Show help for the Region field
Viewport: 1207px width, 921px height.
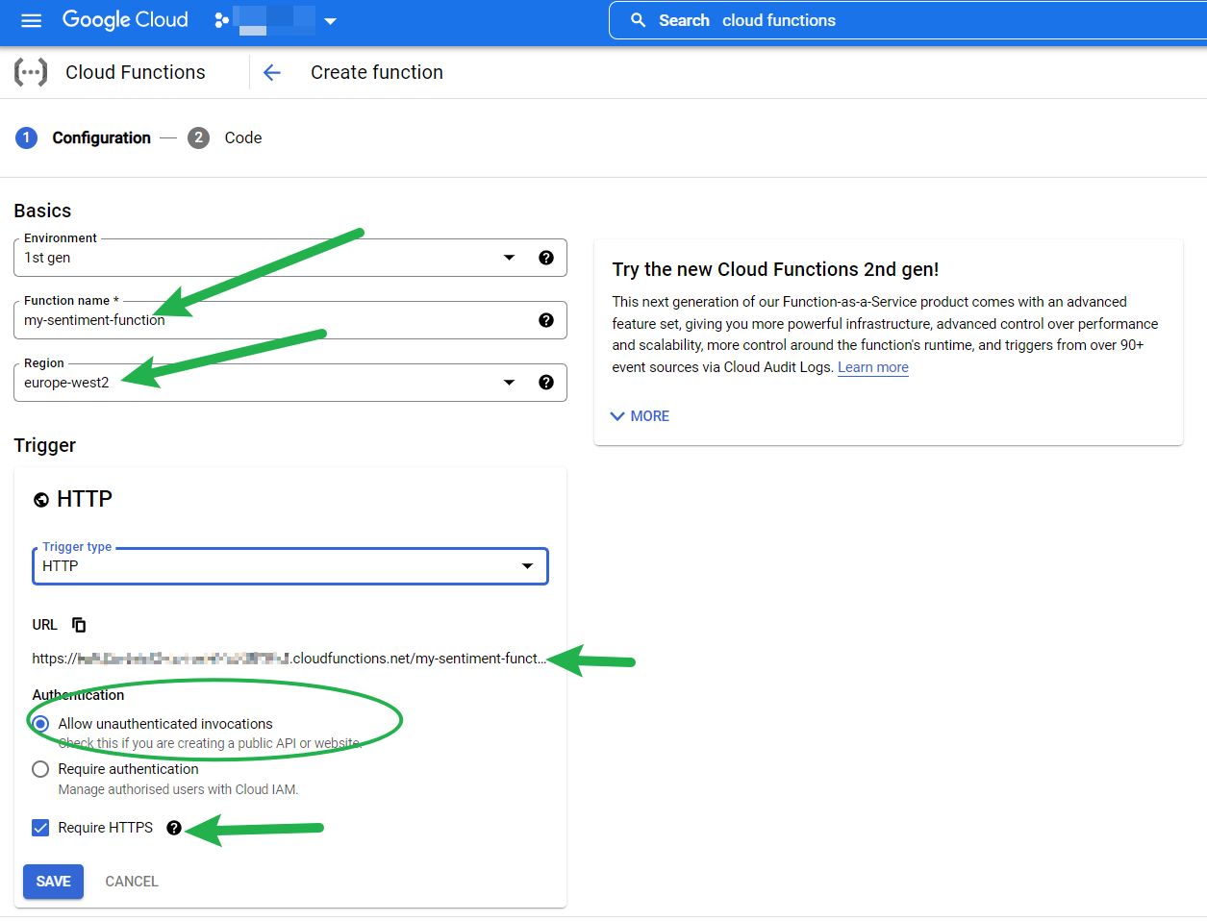tap(546, 383)
